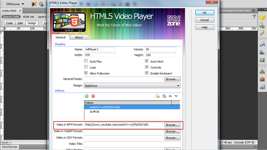Move selected video down with blue arrow
This screenshot has width=267, height=150.
(176, 96)
